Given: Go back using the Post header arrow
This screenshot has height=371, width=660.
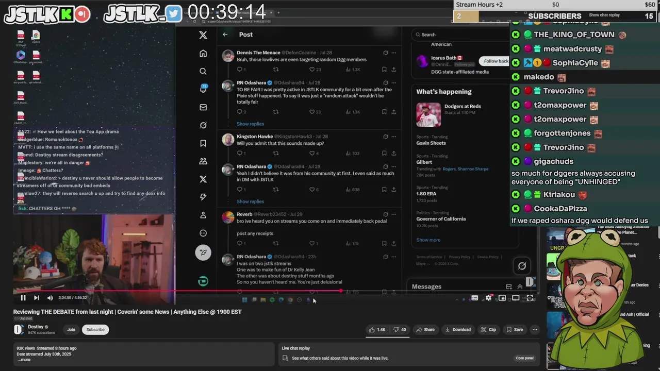Looking at the screenshot, I should click(x=225, y=35).
